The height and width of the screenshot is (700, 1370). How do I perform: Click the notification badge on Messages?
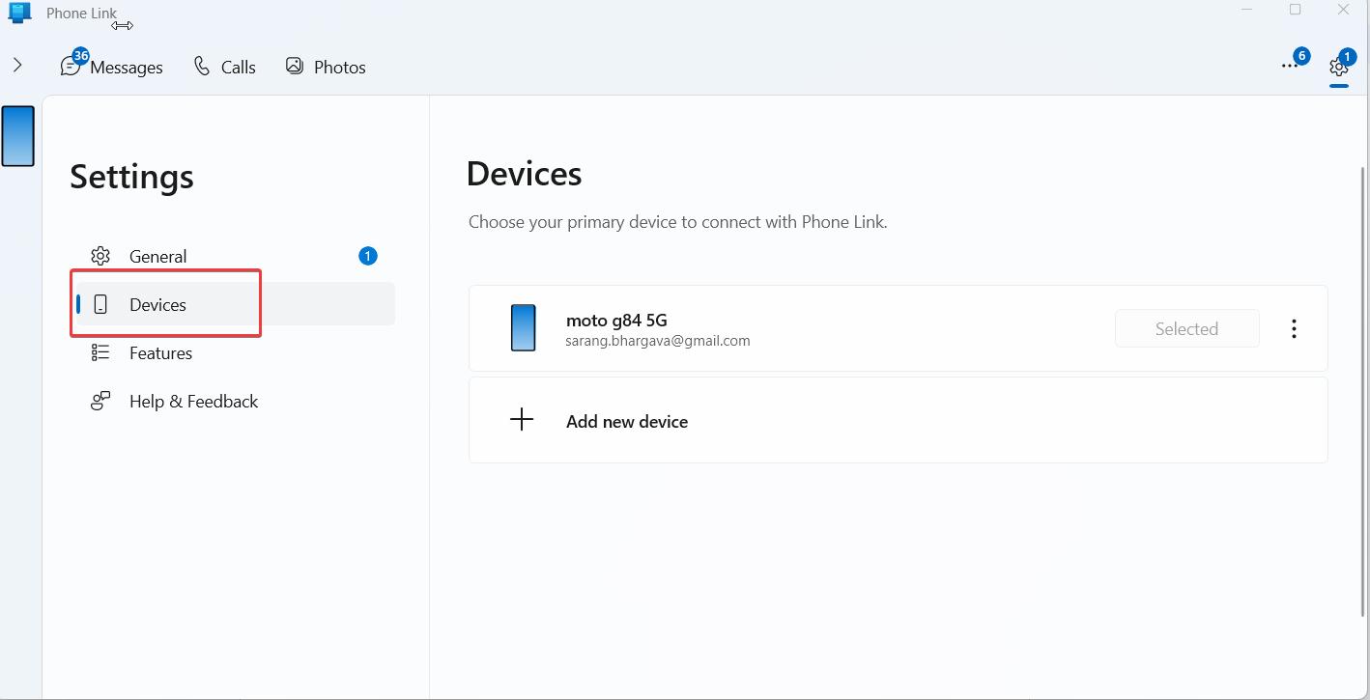pos(80,55)
